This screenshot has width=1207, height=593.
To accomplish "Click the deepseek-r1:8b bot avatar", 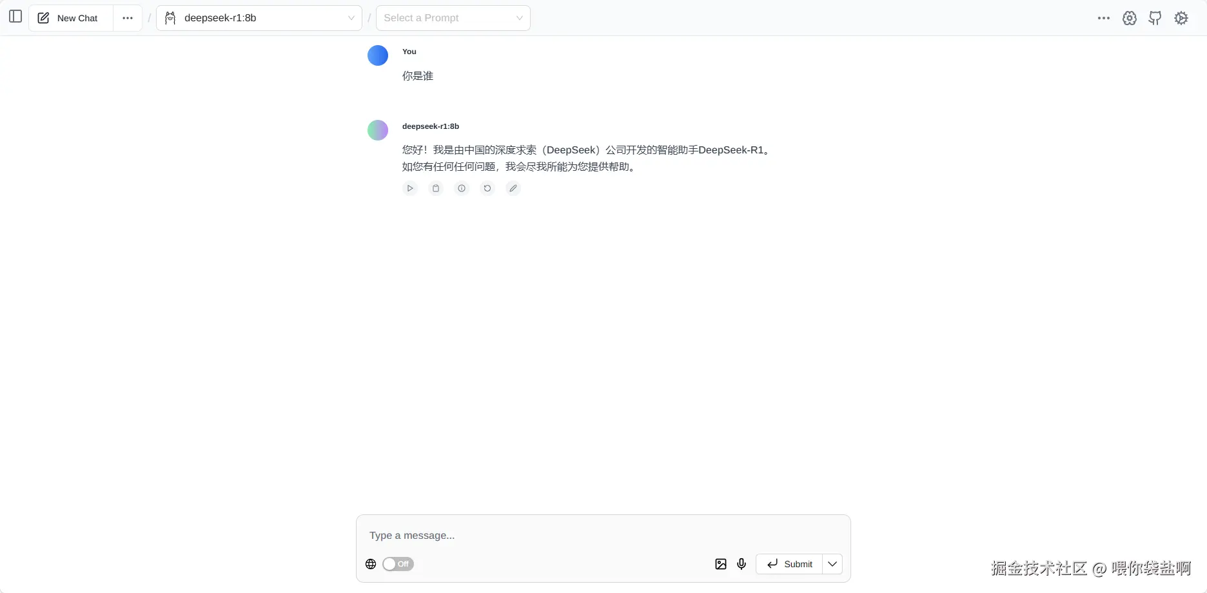I will 378,130.
